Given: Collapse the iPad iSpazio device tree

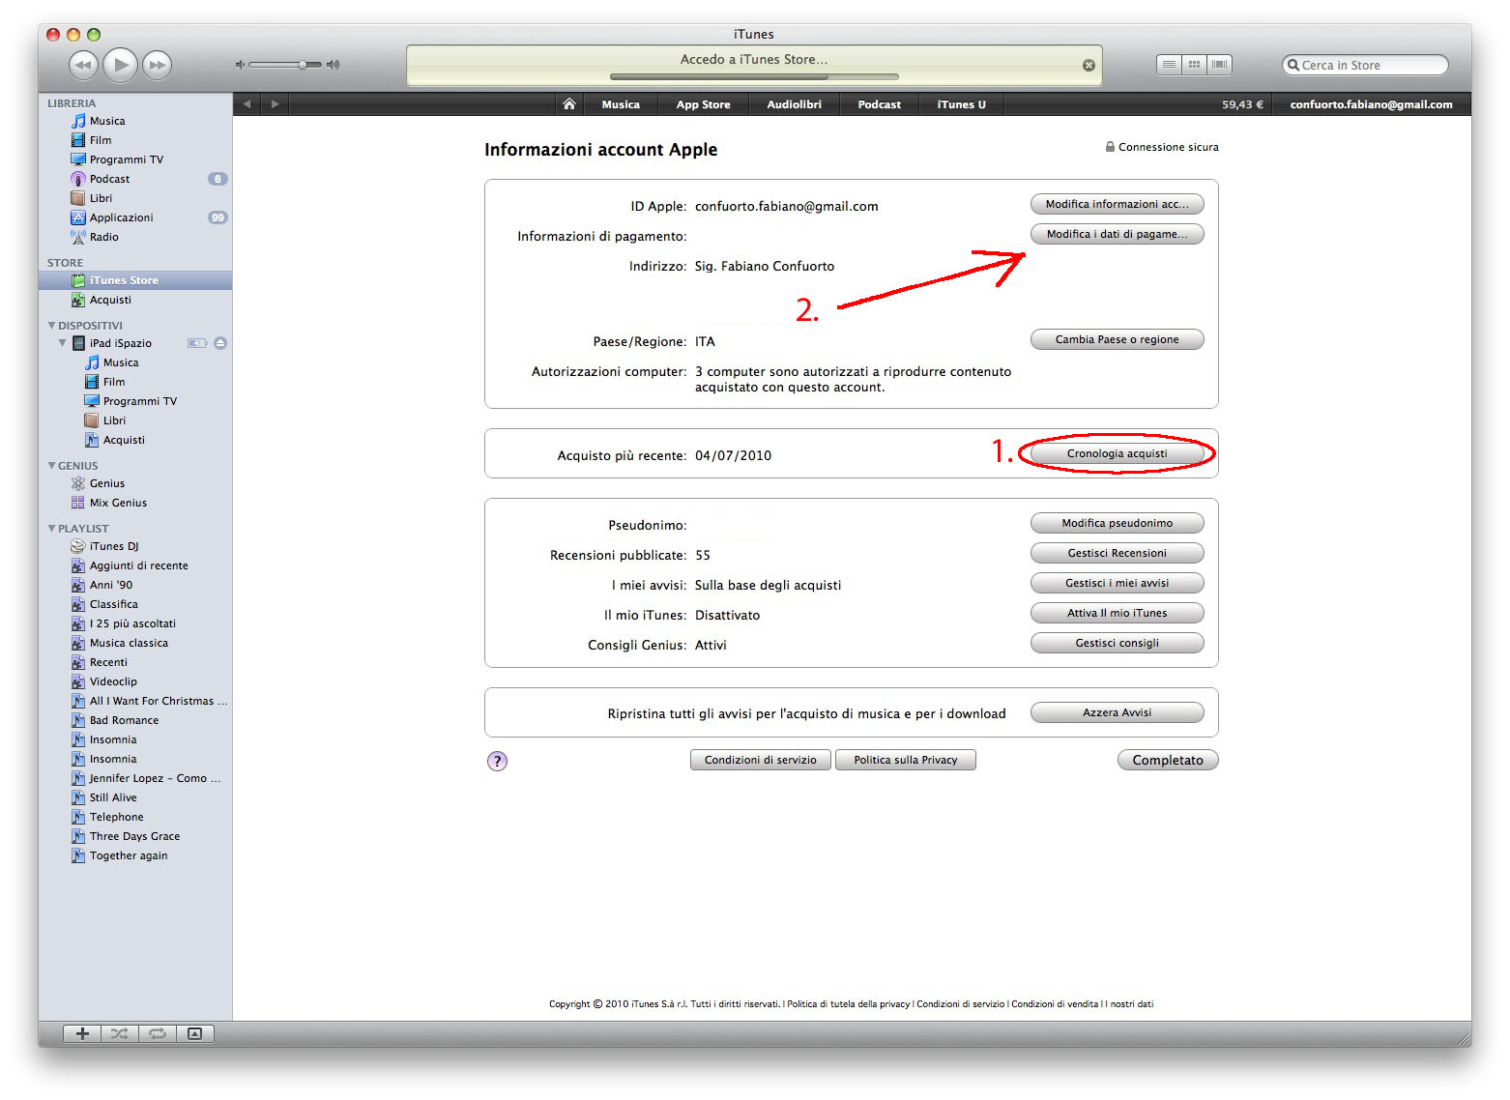Looking at the screenshot, I should [63, 343].
